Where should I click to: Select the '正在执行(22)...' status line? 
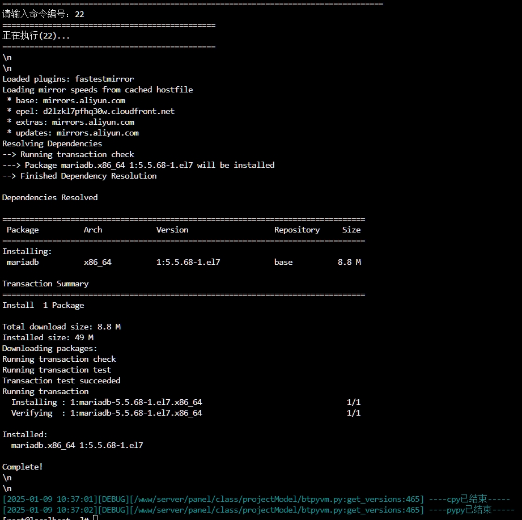36,36
